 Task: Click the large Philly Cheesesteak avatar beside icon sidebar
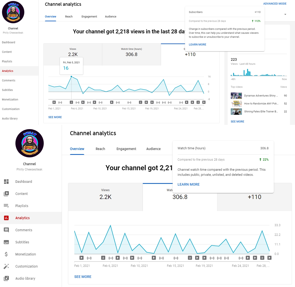coord(30,143)
